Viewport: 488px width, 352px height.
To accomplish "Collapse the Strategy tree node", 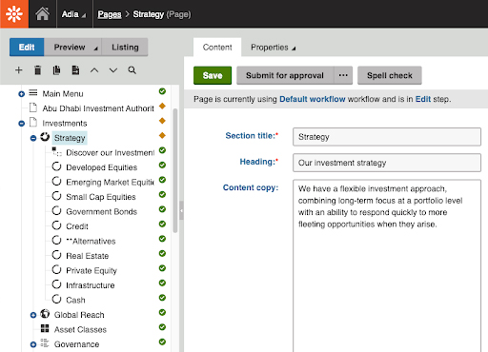I will [33, 138].
